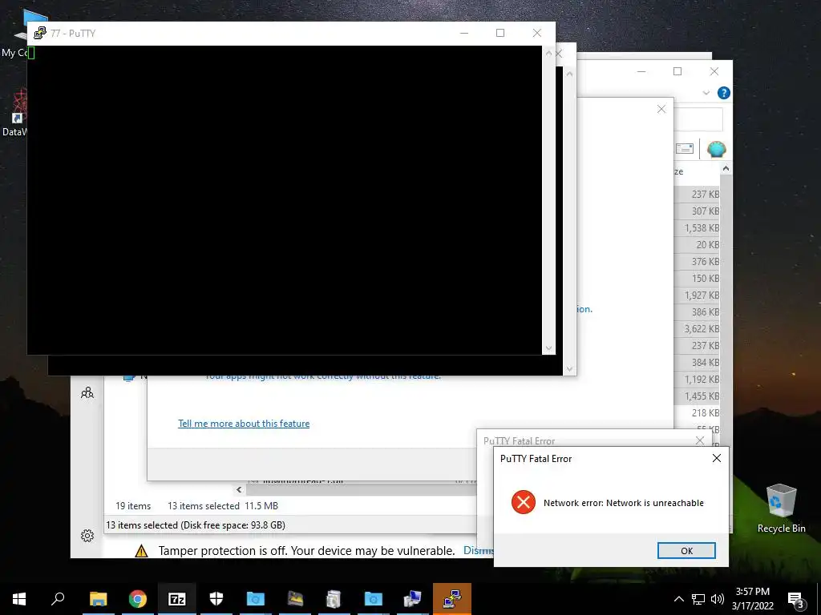The width and height of the screenshot is (821, 615).
Task: Close the second PuTTY Fatal Error dialog behind
Action: pos(699,440)
